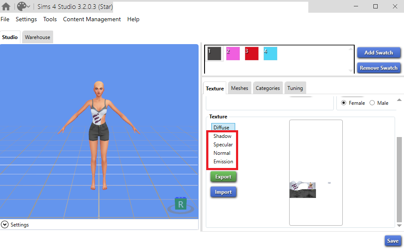Minimize the Sims 4 Studio window
This screenshot has width=404, height=249.
coord(356,6)
